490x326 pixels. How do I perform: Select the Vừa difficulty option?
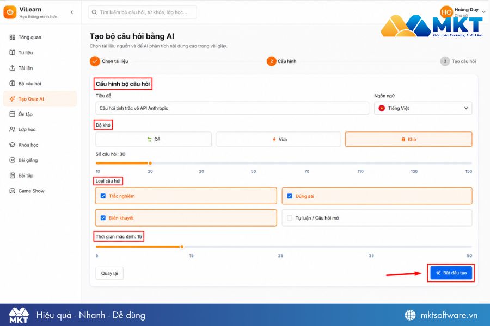(278, 140)
